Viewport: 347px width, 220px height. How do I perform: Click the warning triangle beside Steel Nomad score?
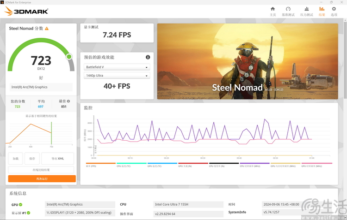click(47, 29)
